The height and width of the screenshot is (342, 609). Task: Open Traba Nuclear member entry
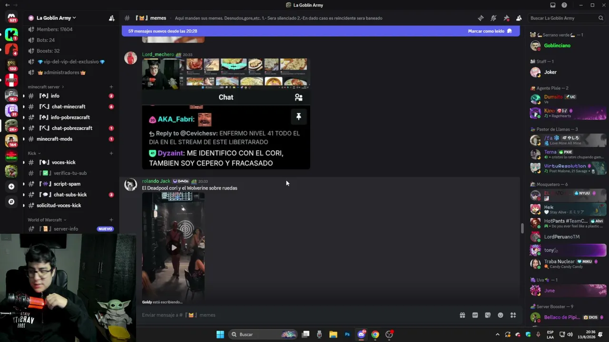point(568,264)
